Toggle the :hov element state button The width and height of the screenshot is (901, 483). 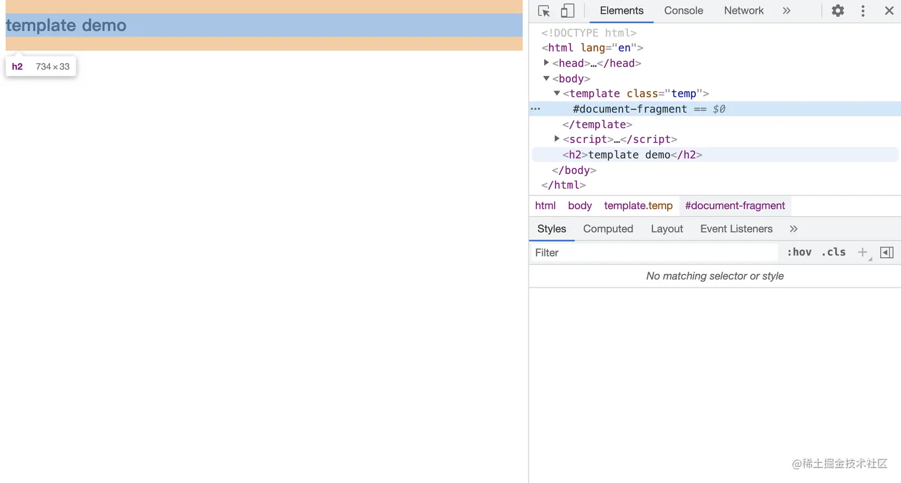799,253
